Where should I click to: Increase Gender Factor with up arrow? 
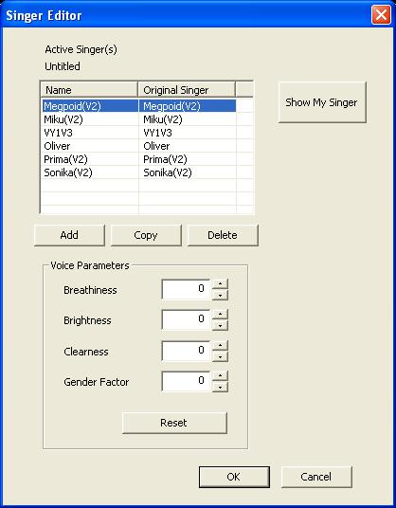220,376
